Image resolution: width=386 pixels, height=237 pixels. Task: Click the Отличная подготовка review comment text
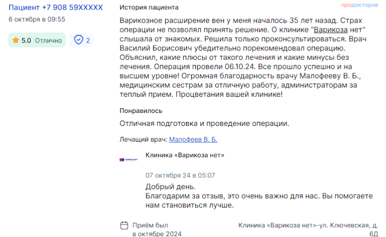click(204, 123)
